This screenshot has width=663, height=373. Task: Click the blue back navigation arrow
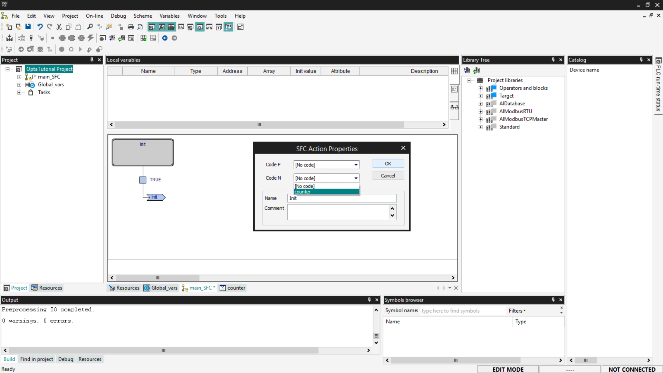165,38
